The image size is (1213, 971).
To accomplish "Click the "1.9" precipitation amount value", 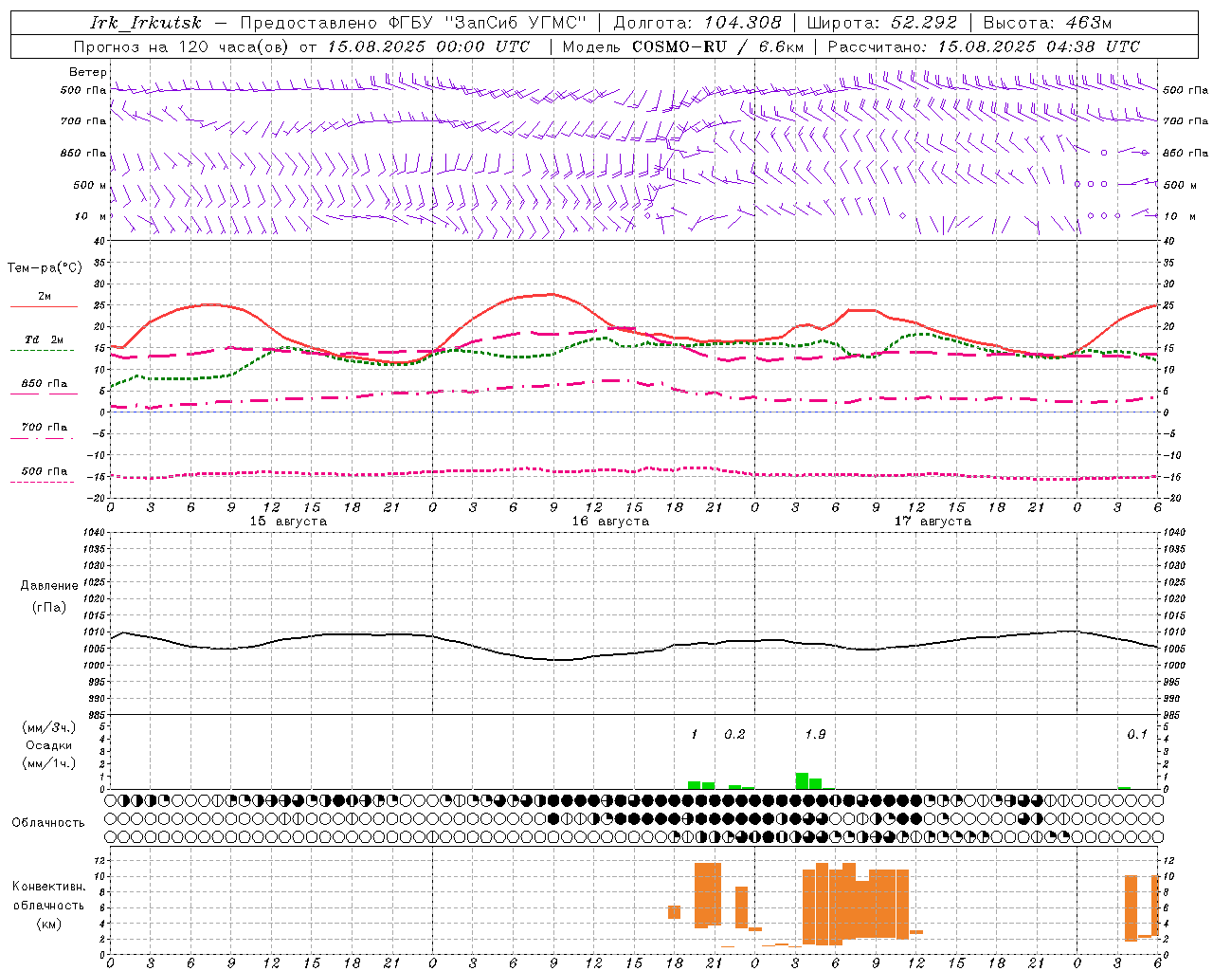I will pos(815,734).
